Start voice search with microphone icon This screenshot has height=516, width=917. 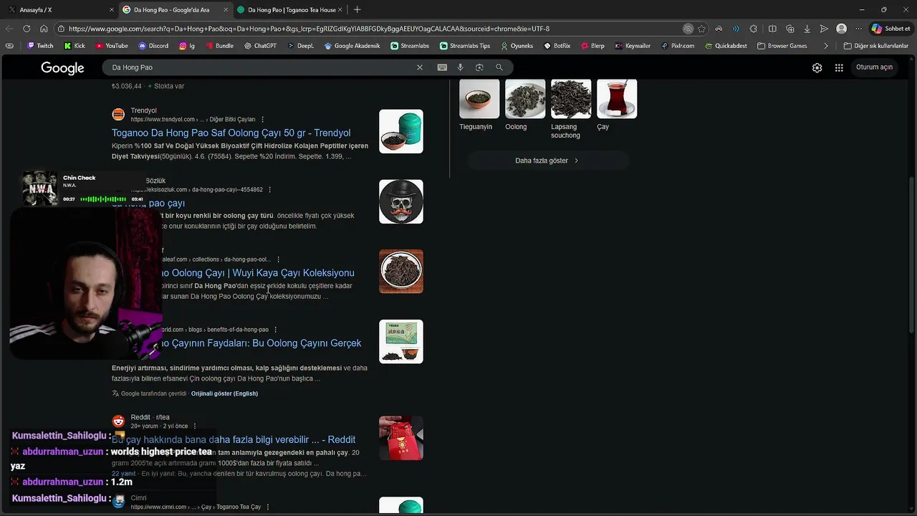point(460,67)
